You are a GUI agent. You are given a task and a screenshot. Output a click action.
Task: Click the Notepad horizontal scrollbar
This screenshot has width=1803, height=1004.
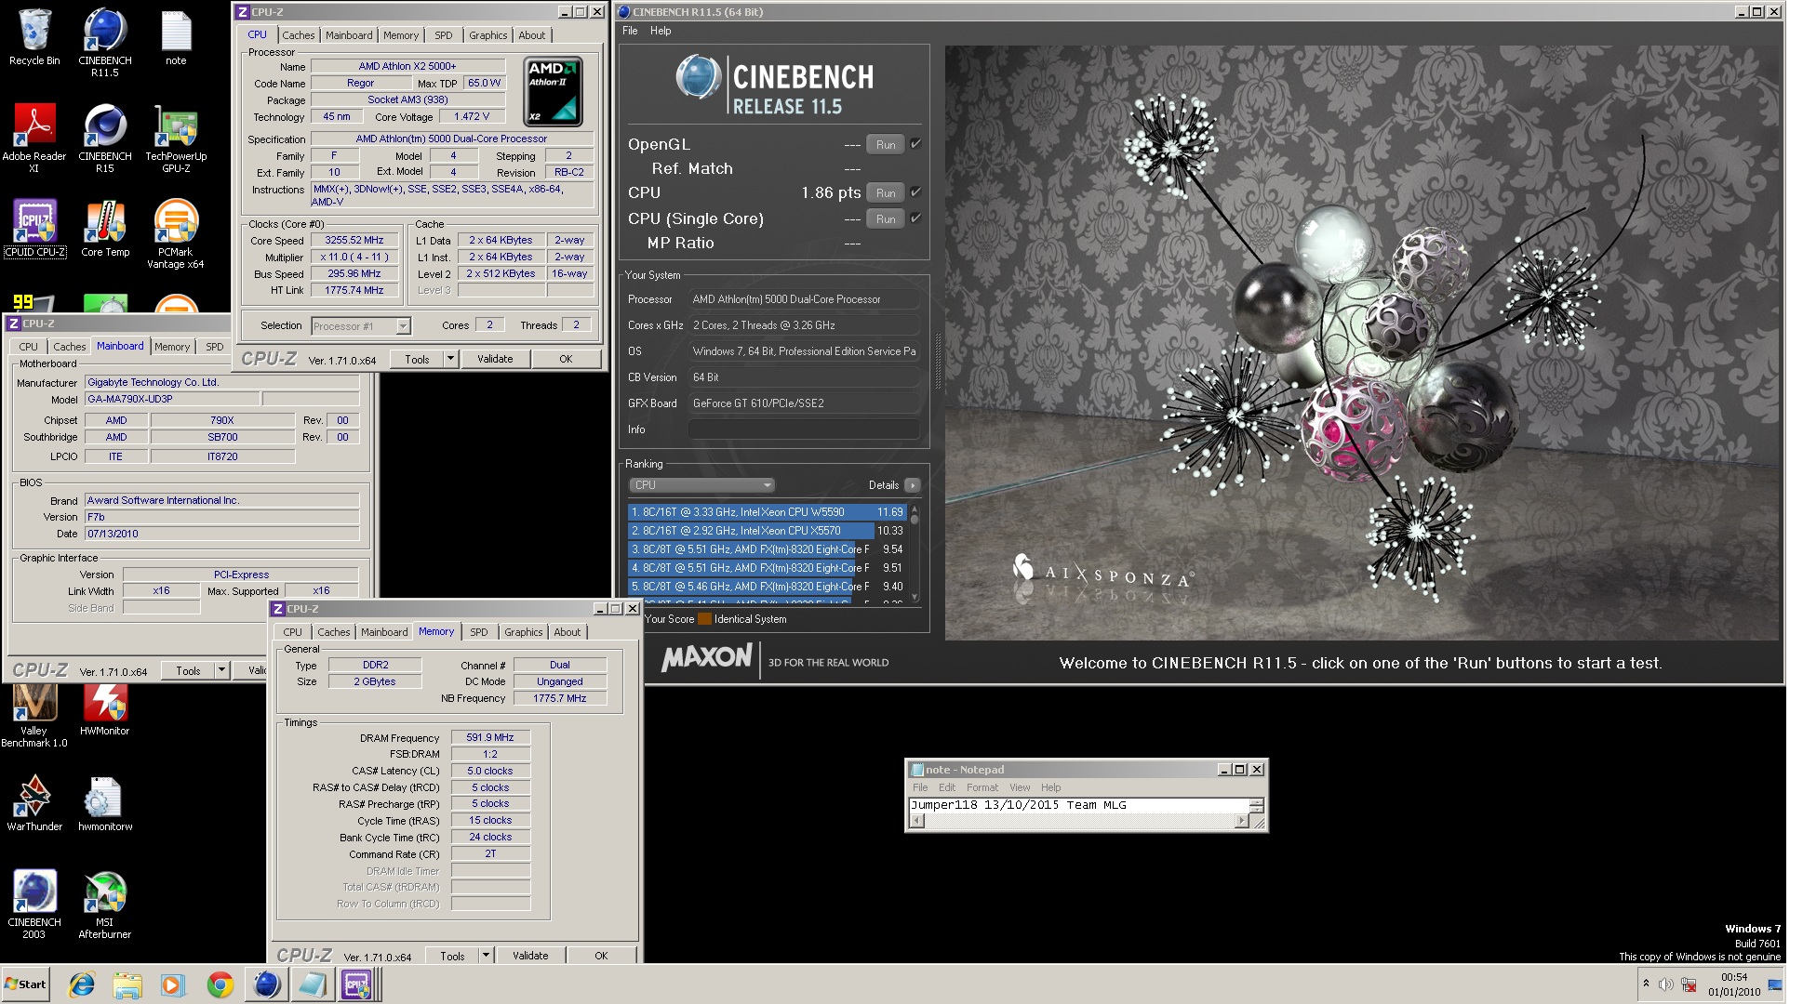point(1079,821)
